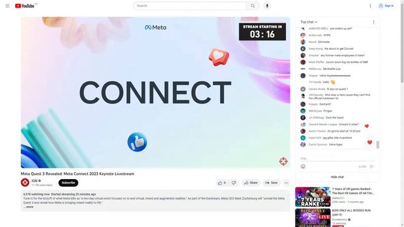Focus the Search input field

[190, 6]
